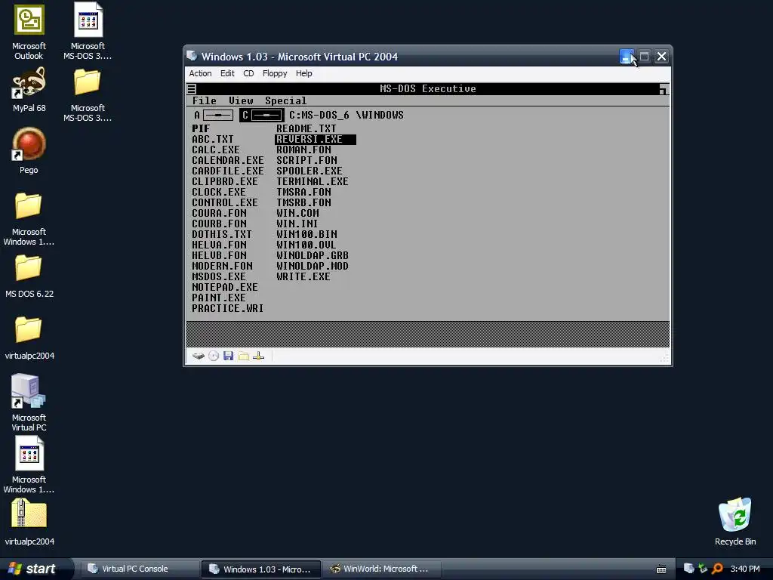The width and height of the screenshot is (773, 580).
Task: Select CARDFILE.EXE in the file list
Action: [x=228, y=171]
